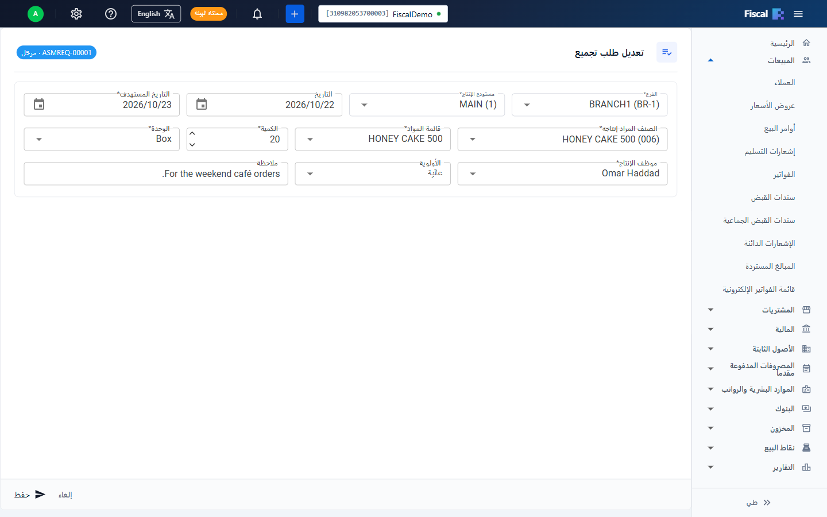Click the Fiscal logo

pos(764,14)
